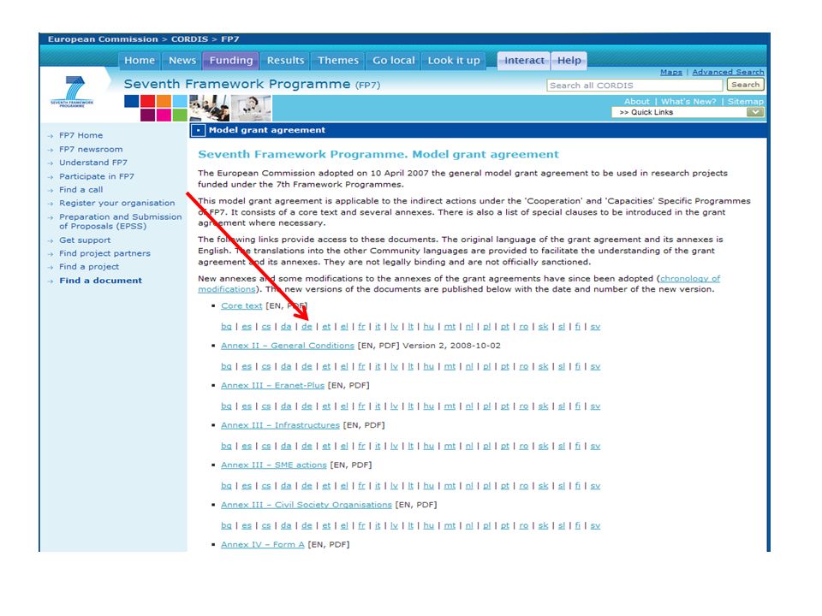This screenshot has height=616, width=822.
Task: Open 'hu' translation under Annex II General Conditions
Action: pyautogui.click(x=428, y=366)
